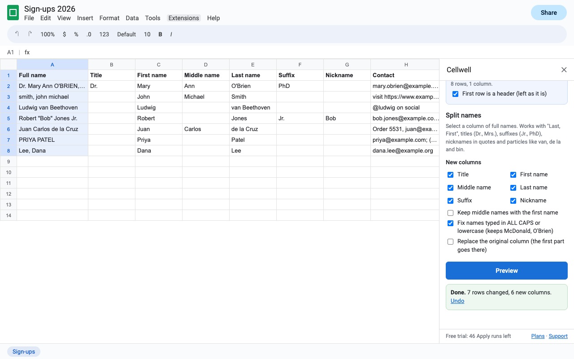Uncheck the Nickname column checkbox
574x359 pixels.
click(x=513, y=201)
